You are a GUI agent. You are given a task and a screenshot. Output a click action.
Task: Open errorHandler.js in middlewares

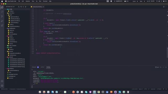(x=13, y=34)
